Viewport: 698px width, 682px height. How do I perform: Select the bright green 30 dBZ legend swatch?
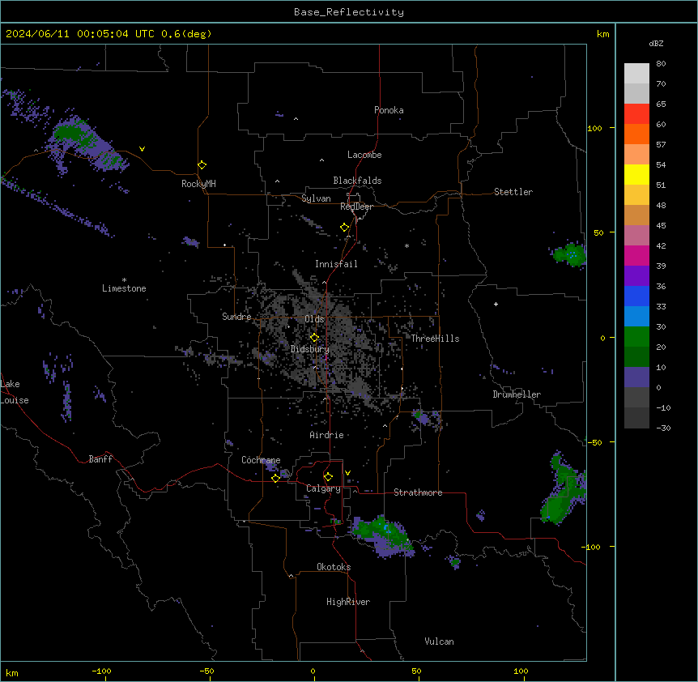point(636,337)
